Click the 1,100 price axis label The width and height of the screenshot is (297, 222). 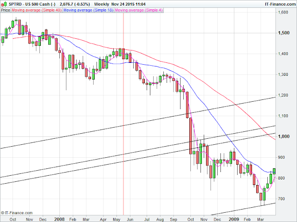coord(283,116)
